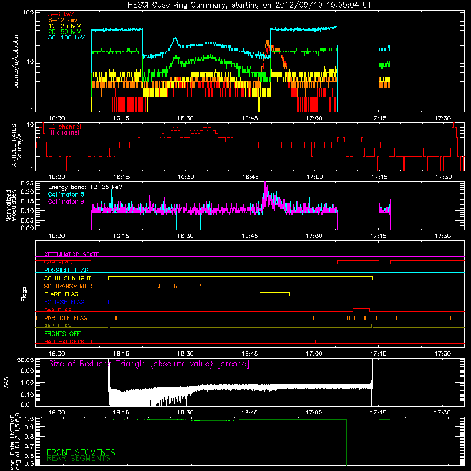
Task: Click the counts/s/detector y-axis title
Action: [16, 61]
